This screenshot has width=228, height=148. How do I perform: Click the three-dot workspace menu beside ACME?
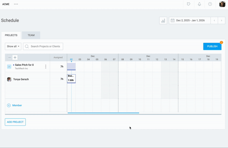16,4
